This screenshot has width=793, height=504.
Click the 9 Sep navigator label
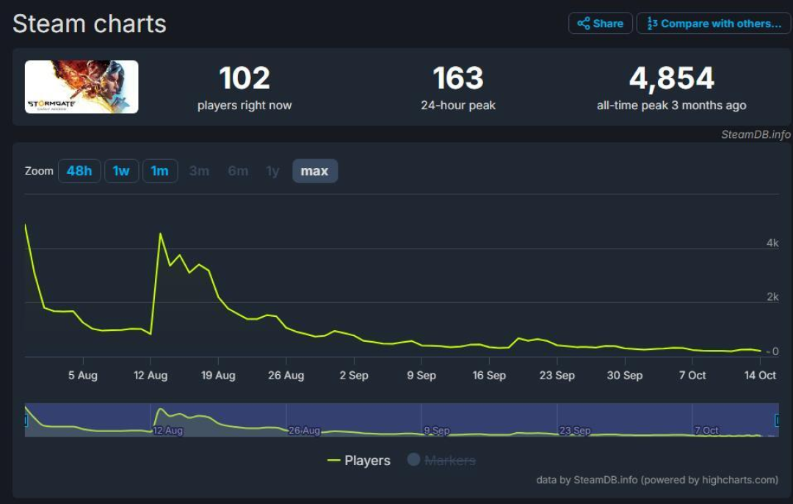tap(436, 430)
